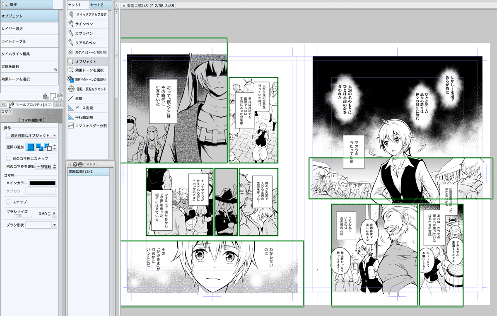
Task: Open 別のコマ枠を連動 一部連動 dropdown
Action: click(46, 166)
